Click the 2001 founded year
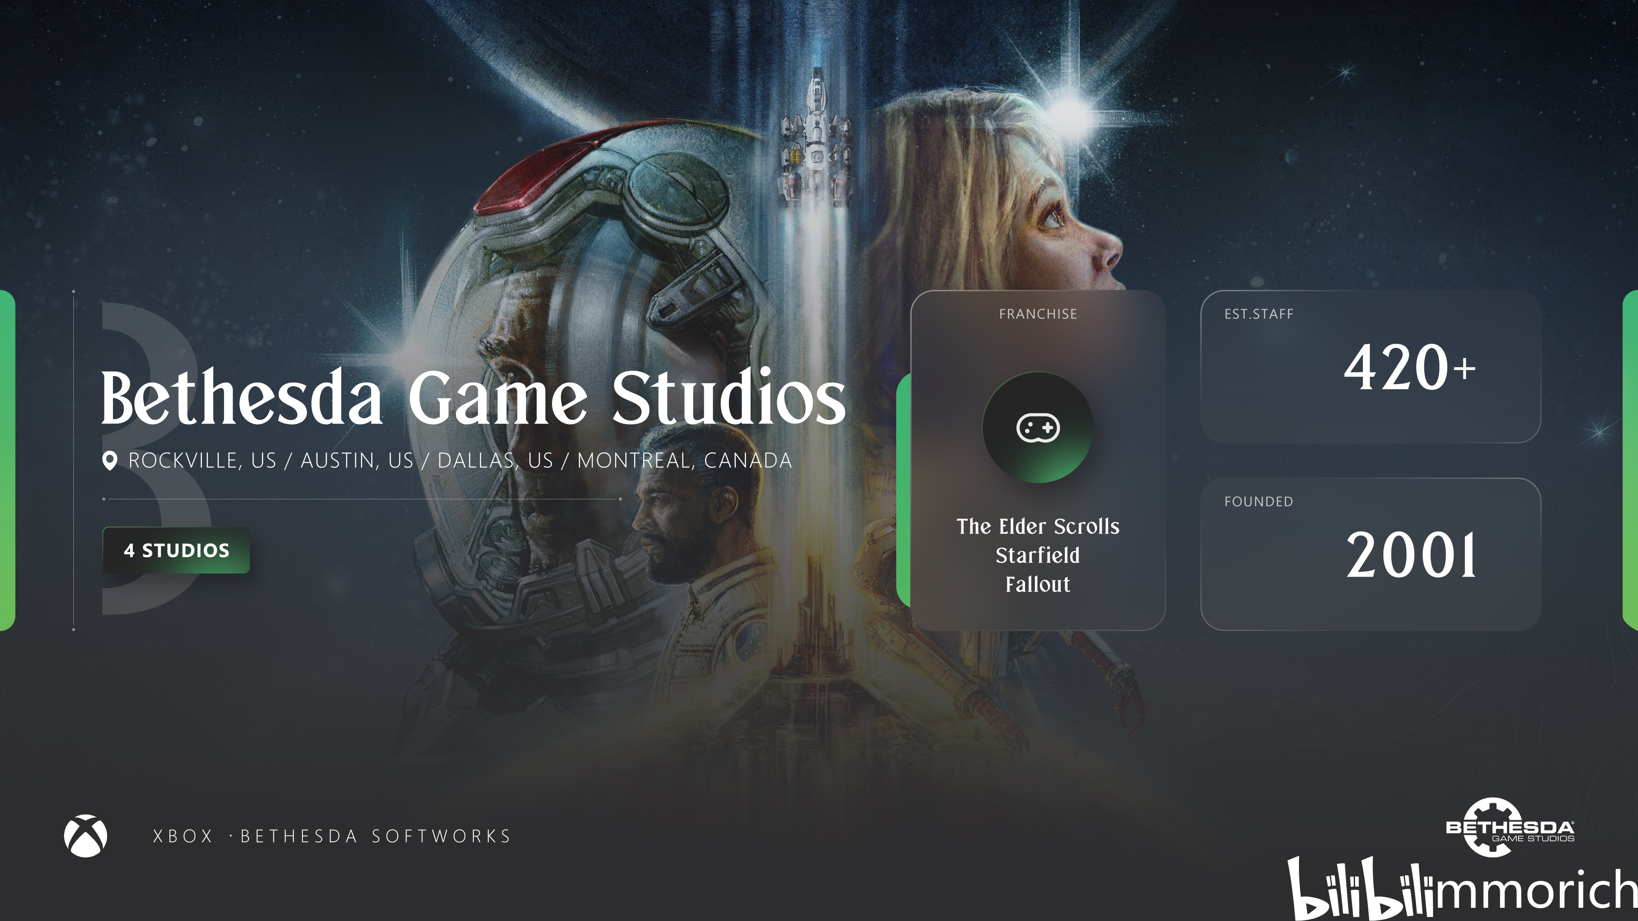 pos(1411,555)
